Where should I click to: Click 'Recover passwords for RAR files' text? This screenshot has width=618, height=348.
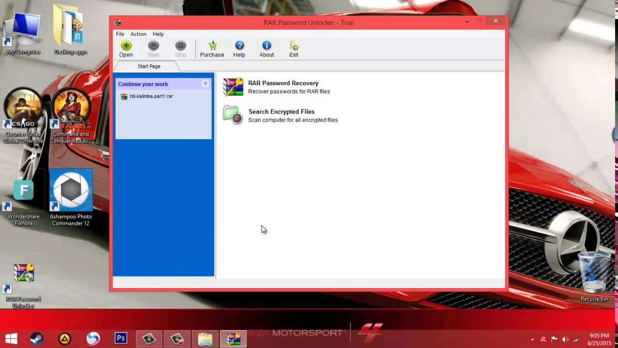(x=289, y=91)
